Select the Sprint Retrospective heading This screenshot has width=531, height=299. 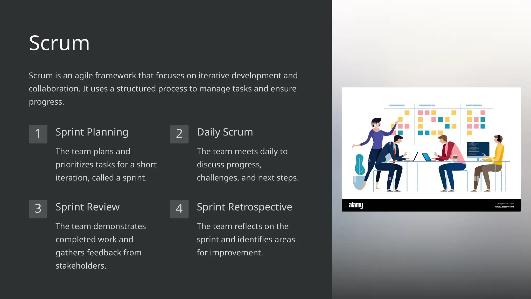(x=244, y=207)
